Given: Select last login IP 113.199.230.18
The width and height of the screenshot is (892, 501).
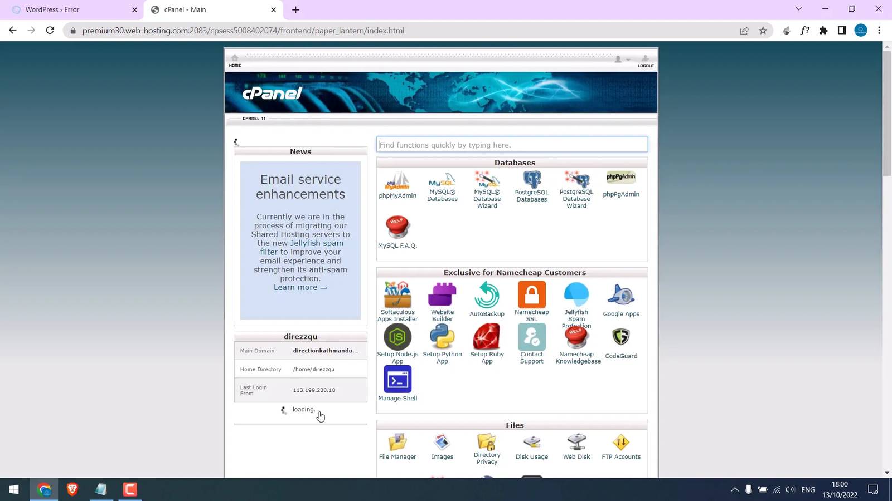Looking at the screenshot, I should (x=314, y=390).
